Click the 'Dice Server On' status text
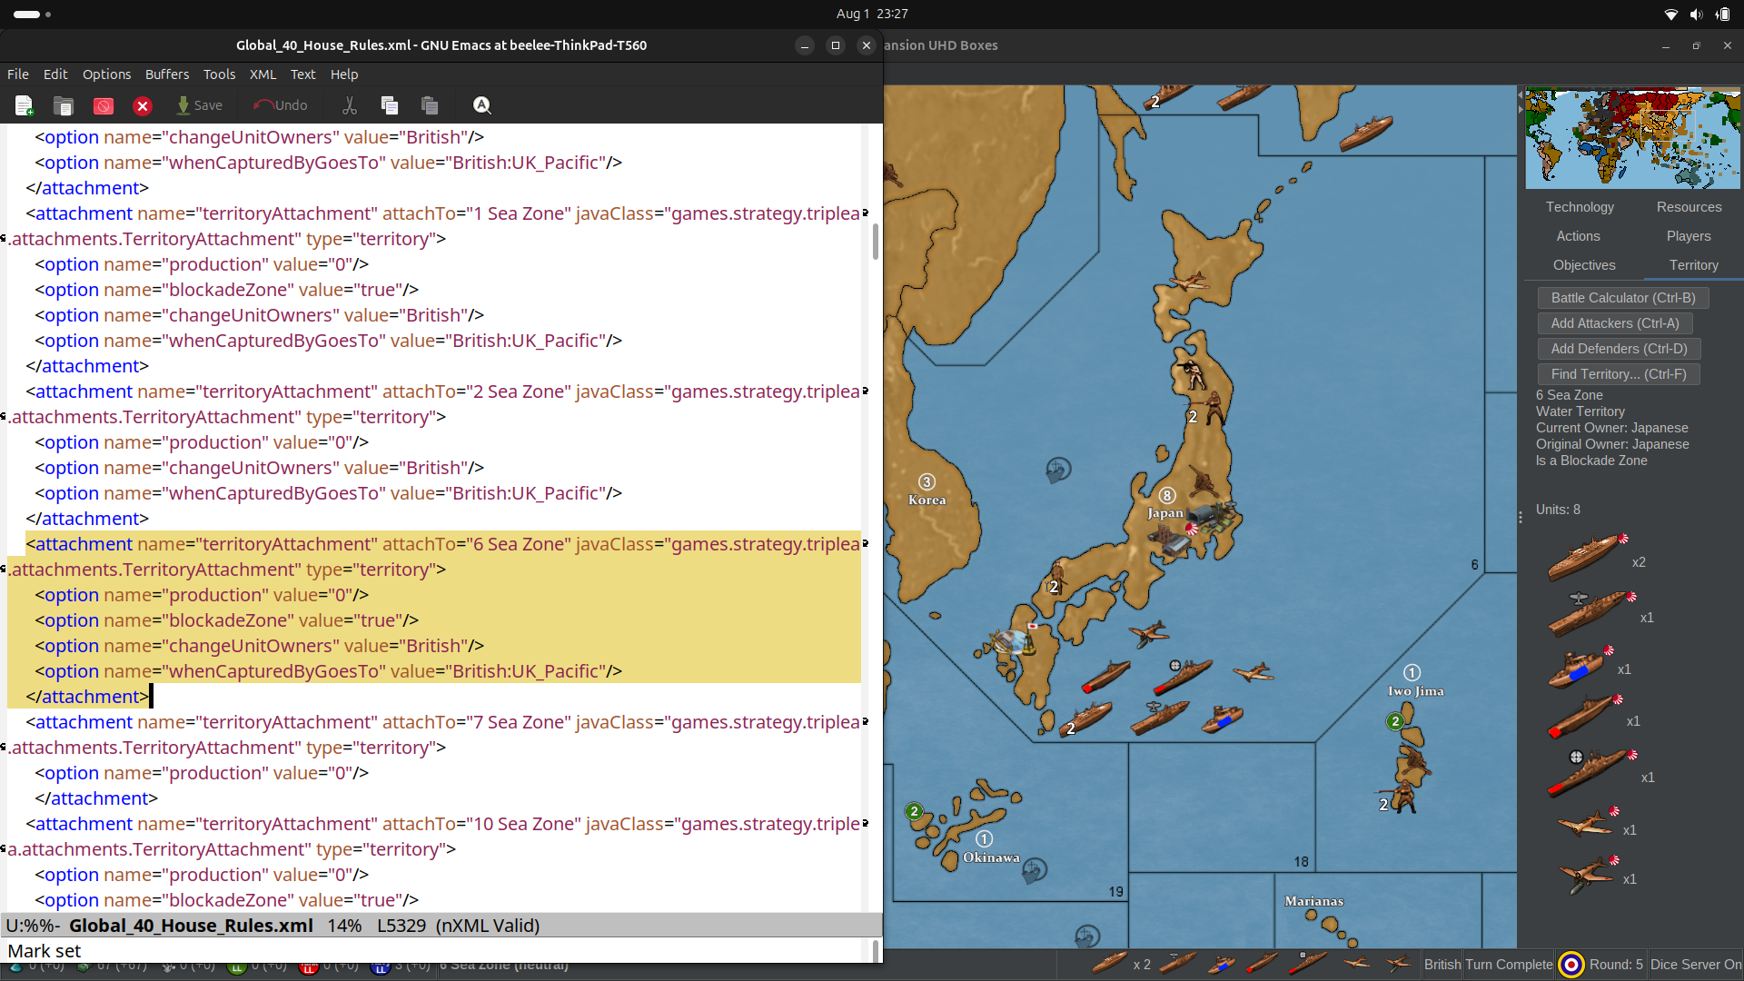Viewport: 1744px width, 981px height. point(1696,965)
